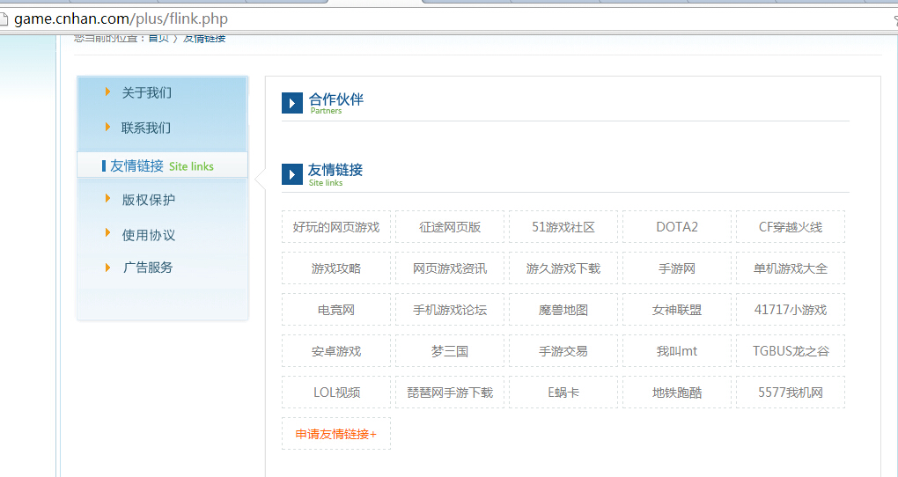
Task: Click the orange arrow beside 使用协议
Action: coord(107,232)
